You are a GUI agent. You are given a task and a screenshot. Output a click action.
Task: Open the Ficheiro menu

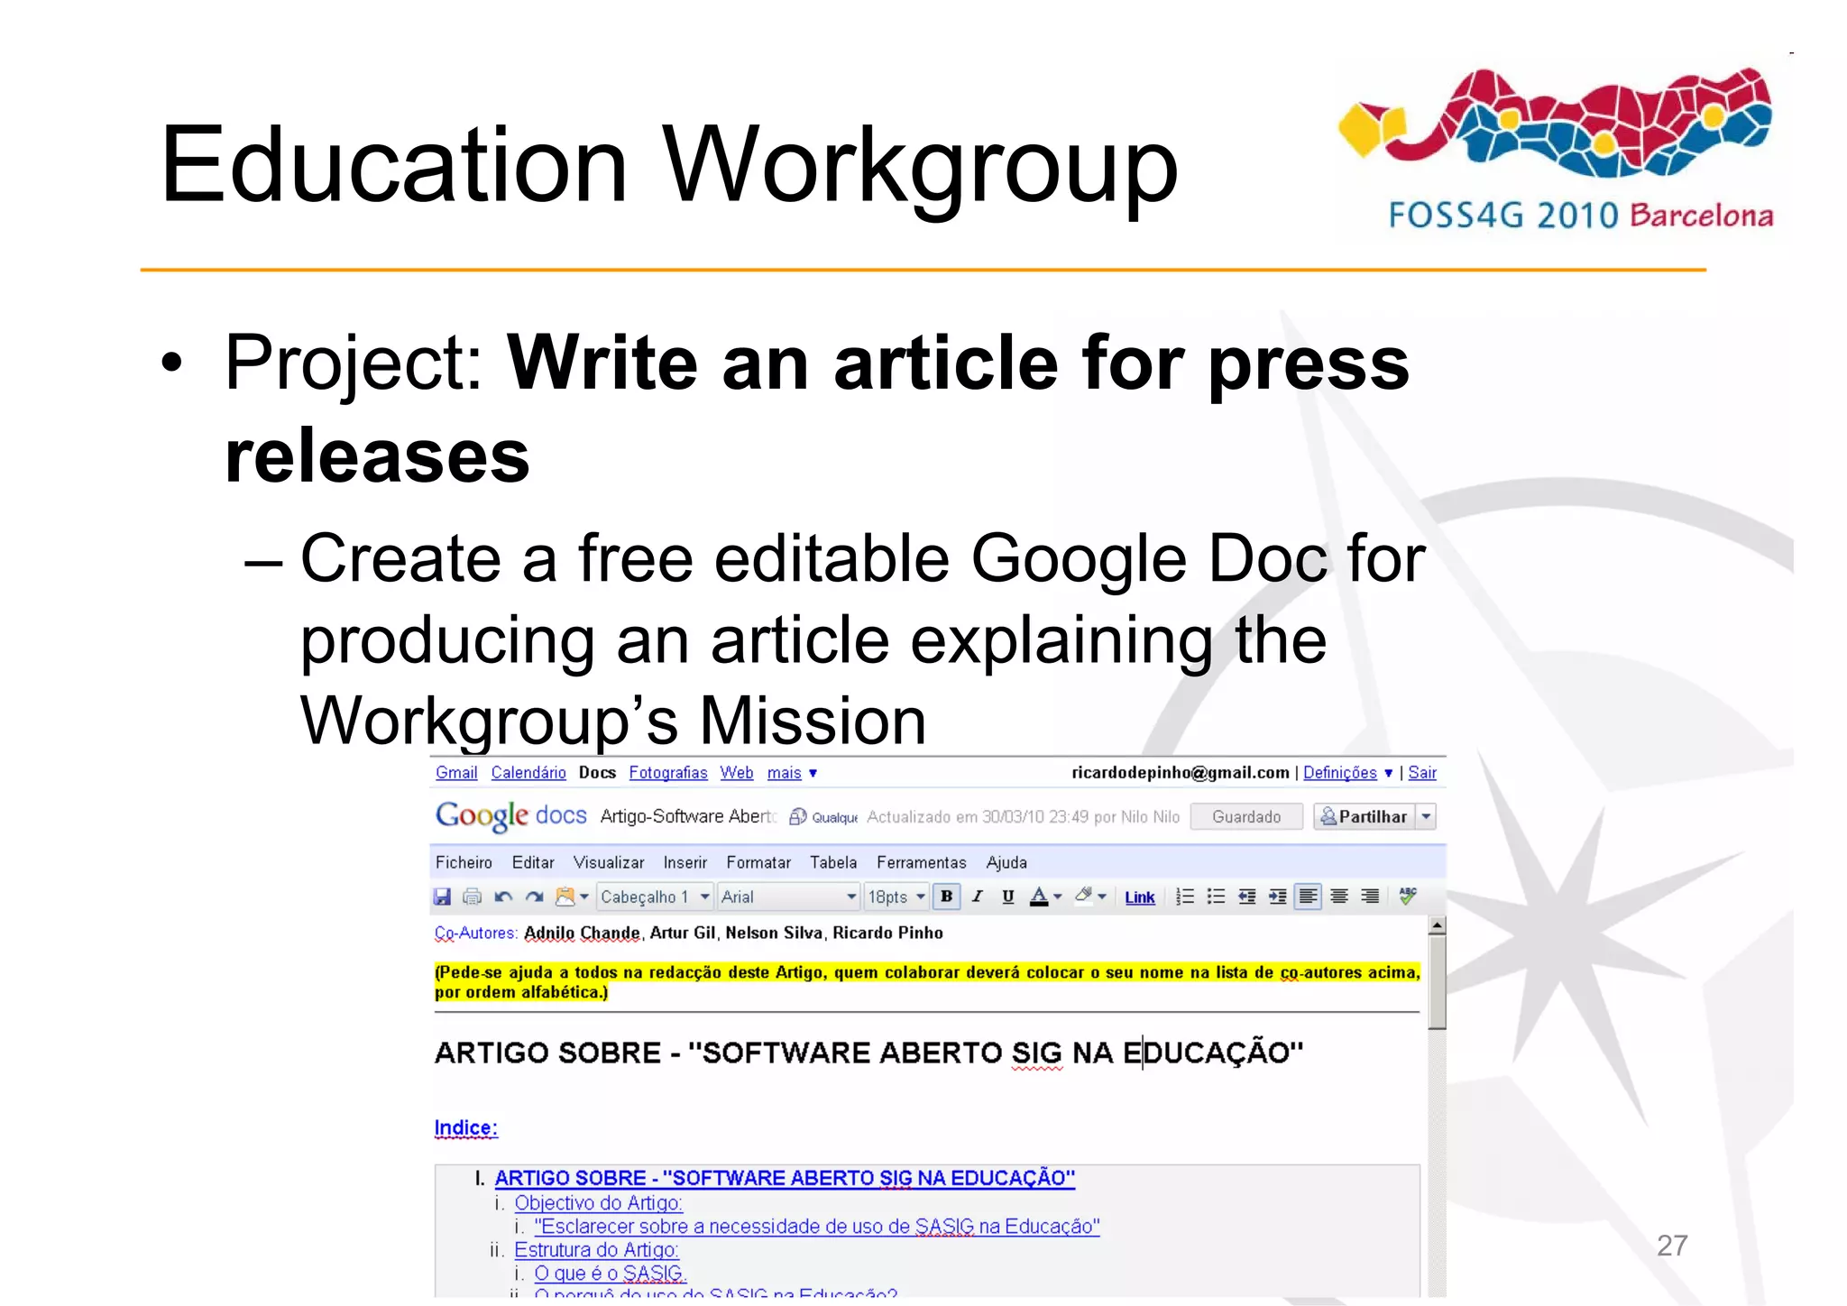coord(464,862)
